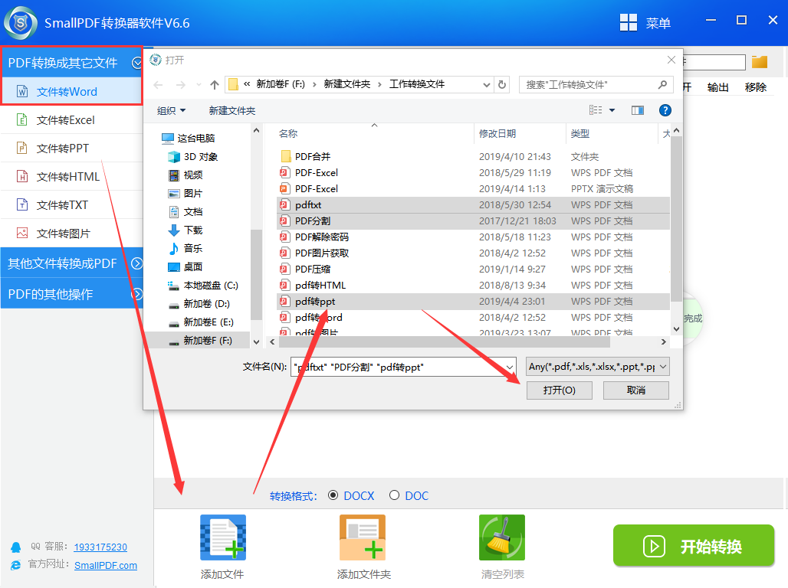This screenshot has width=788, height=588.
Task: Click the 搜索"工作转换文件" search box
Action: (x=596, y=84)
